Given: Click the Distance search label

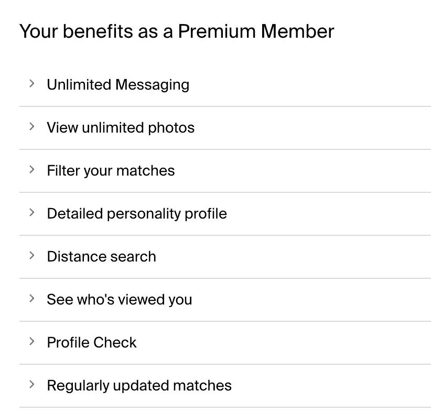Looking at the screenshot, I should (101, 256).
